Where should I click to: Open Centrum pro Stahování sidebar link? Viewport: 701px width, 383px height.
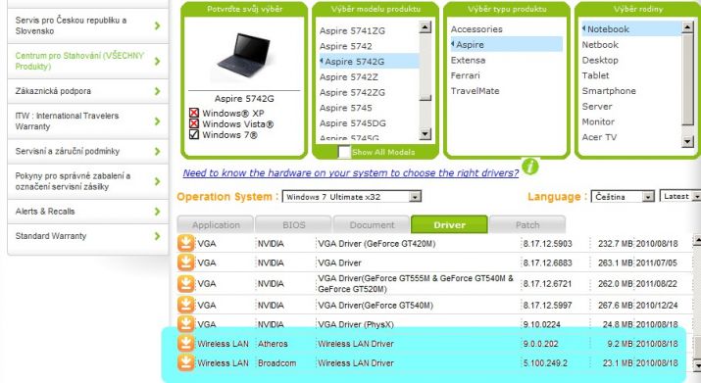pyautogui.click(x=79, y=62)
